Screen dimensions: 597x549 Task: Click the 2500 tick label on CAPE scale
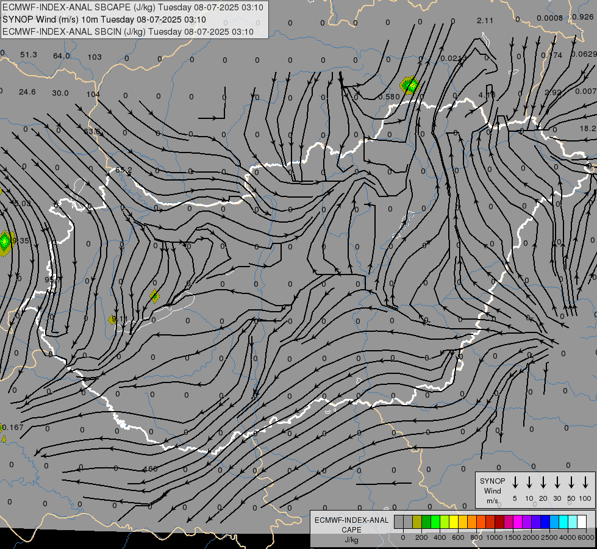pos(549,537)
